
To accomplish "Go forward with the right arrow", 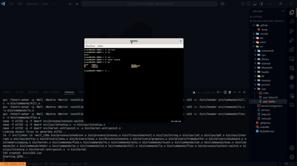I will pyautogui.click(x=76, y=4).
